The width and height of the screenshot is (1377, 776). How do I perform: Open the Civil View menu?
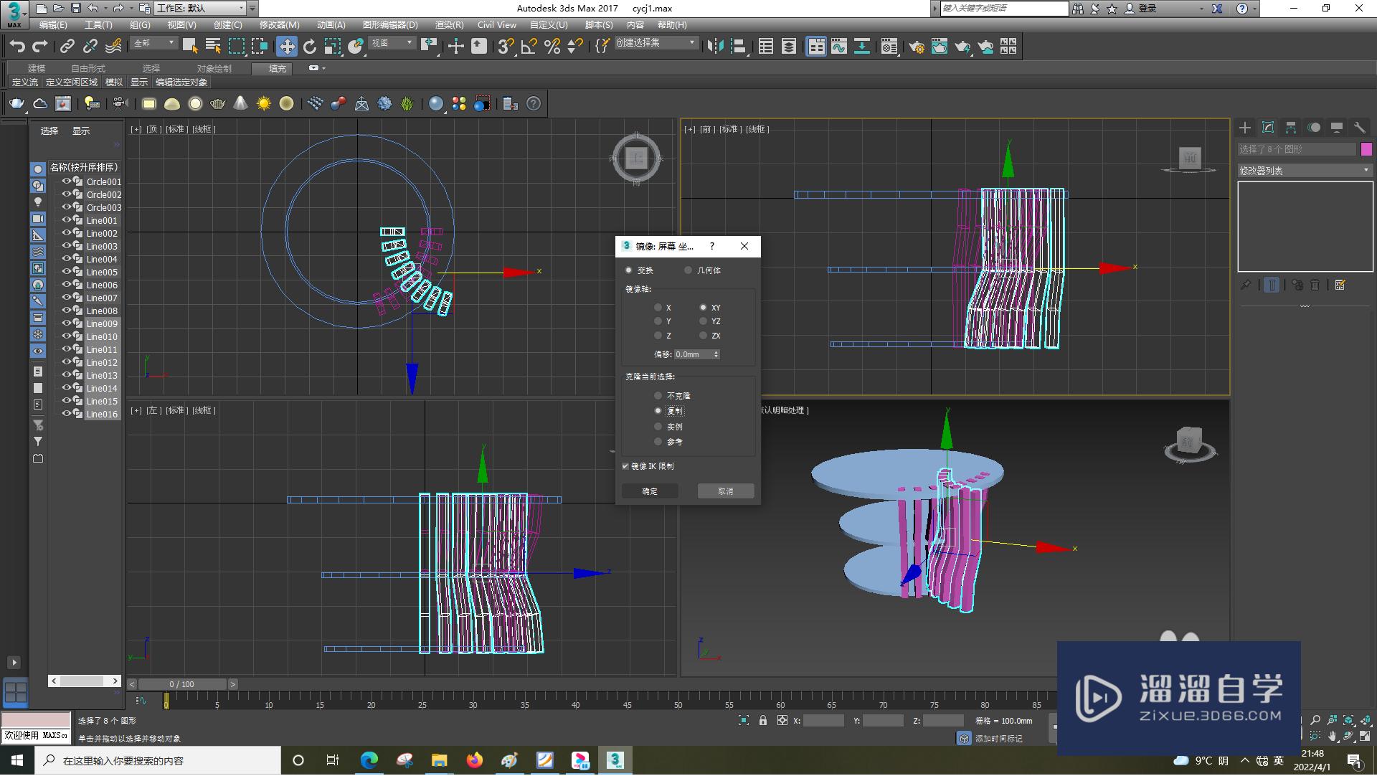pos(497,25)
